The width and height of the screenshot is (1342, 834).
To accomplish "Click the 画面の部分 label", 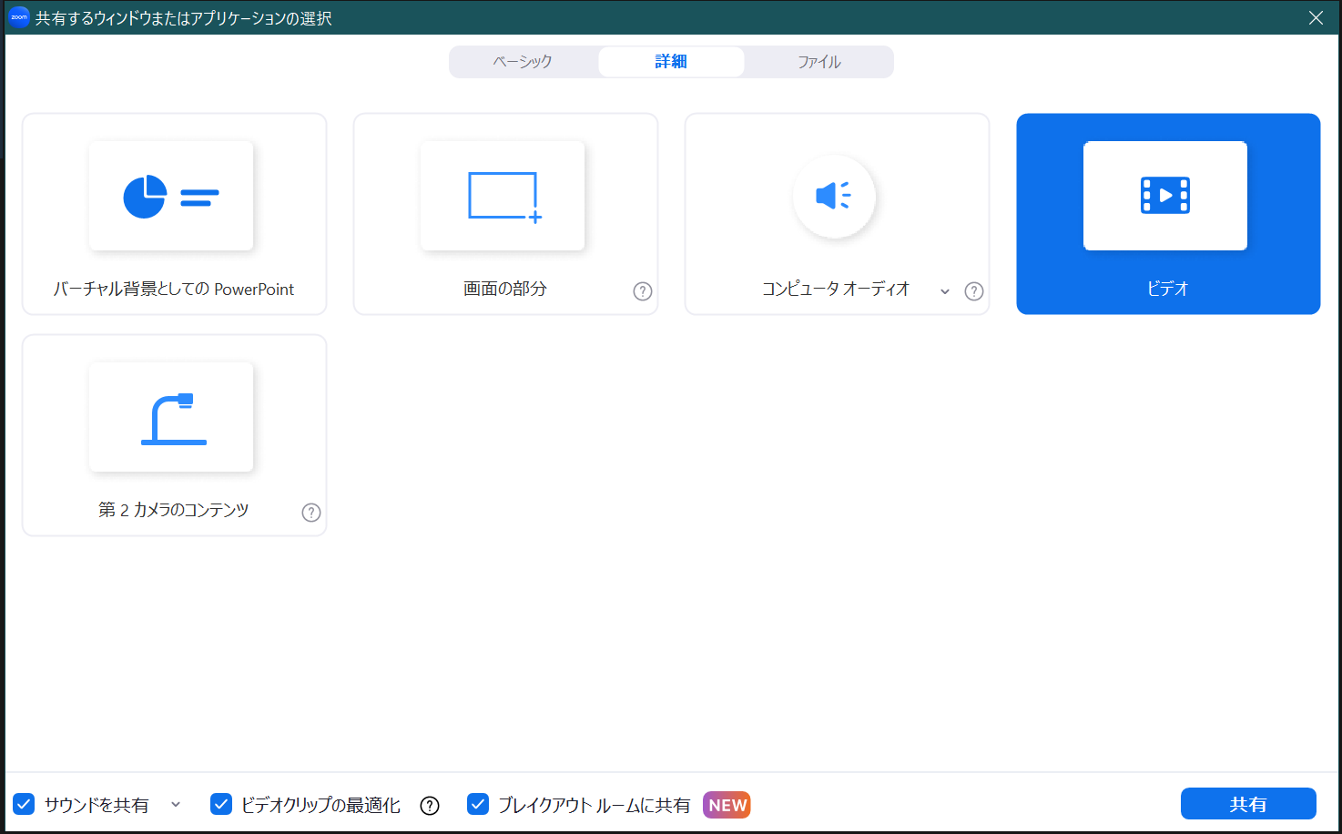I will click(505, 289).
